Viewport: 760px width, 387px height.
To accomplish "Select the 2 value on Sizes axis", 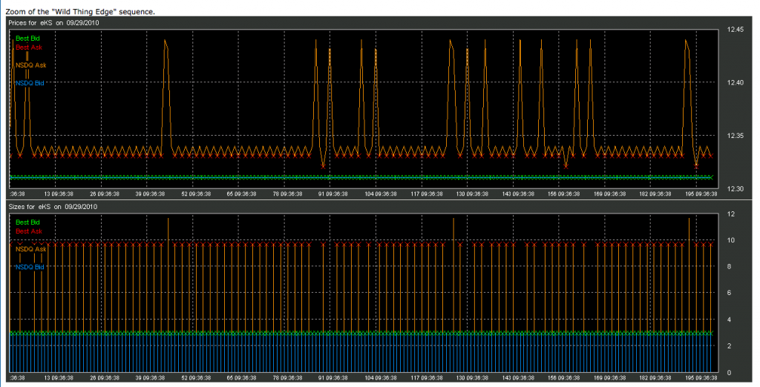I will [x=729, y=346].
